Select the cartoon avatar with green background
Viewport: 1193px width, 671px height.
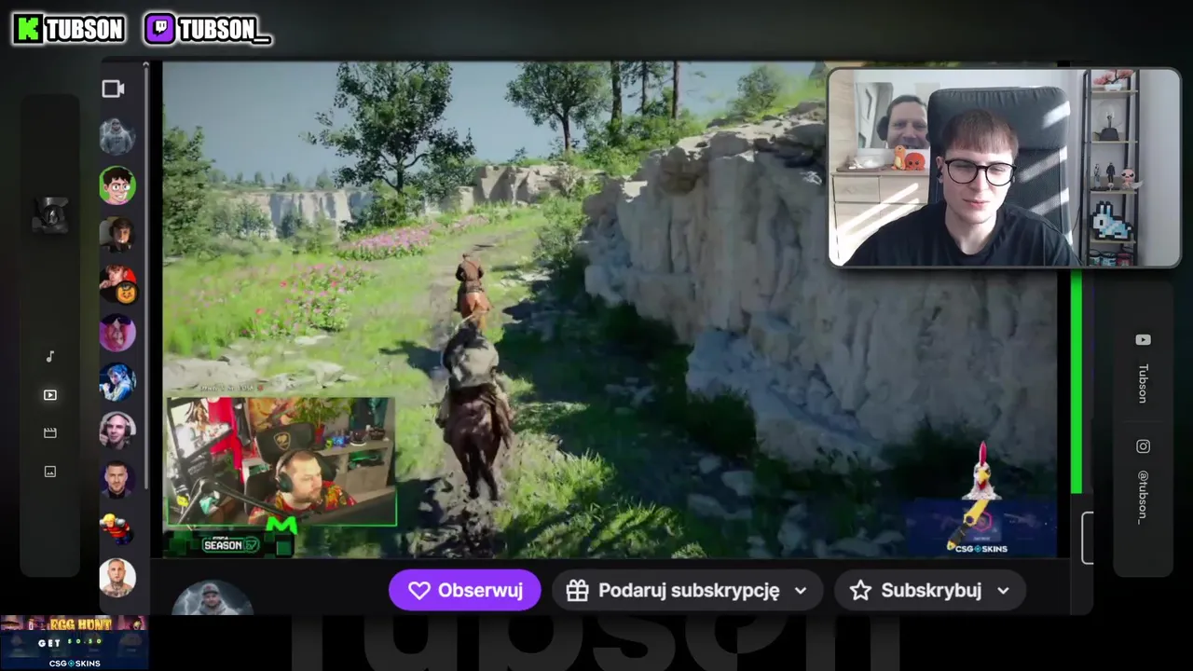tap(117, 185)
